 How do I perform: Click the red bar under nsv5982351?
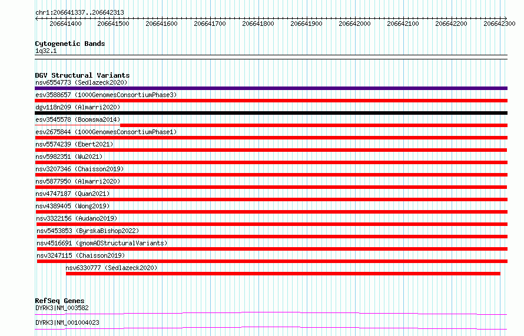[271, 162]
